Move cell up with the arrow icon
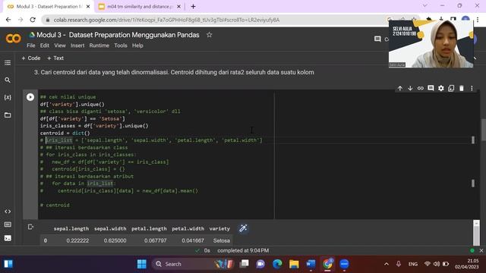Viewport: 486px width, 273px height. [x=400, y=88]
